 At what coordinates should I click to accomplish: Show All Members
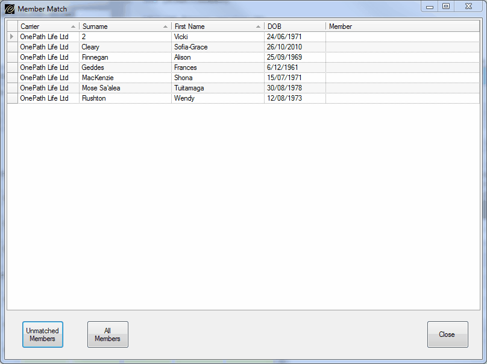coord(108,334)
